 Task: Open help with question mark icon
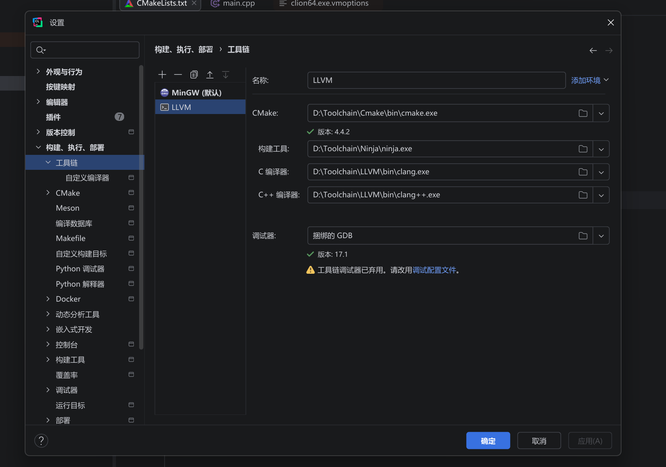pyautogui.click(x=41, y=441)
